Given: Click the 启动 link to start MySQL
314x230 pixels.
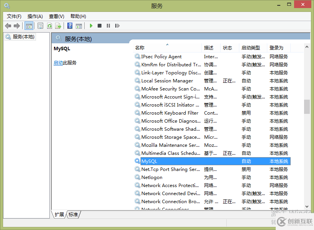Looking at the screenshot, I should click(x=58, y=63).
